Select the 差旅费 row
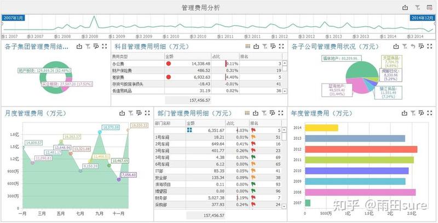 197,77
